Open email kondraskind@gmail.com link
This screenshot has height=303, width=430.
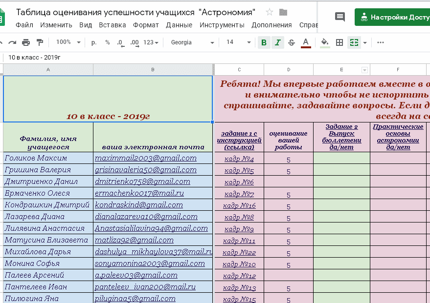coord(139,205)
